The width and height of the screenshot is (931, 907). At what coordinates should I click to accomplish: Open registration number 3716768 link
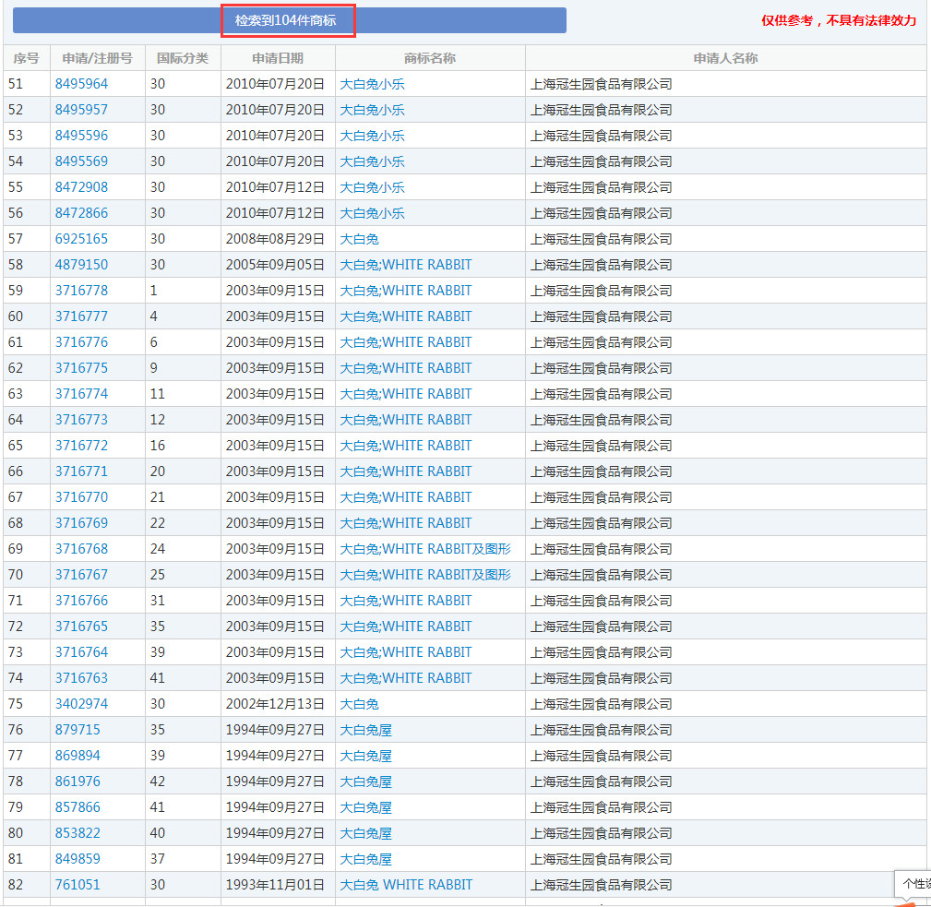81,549
